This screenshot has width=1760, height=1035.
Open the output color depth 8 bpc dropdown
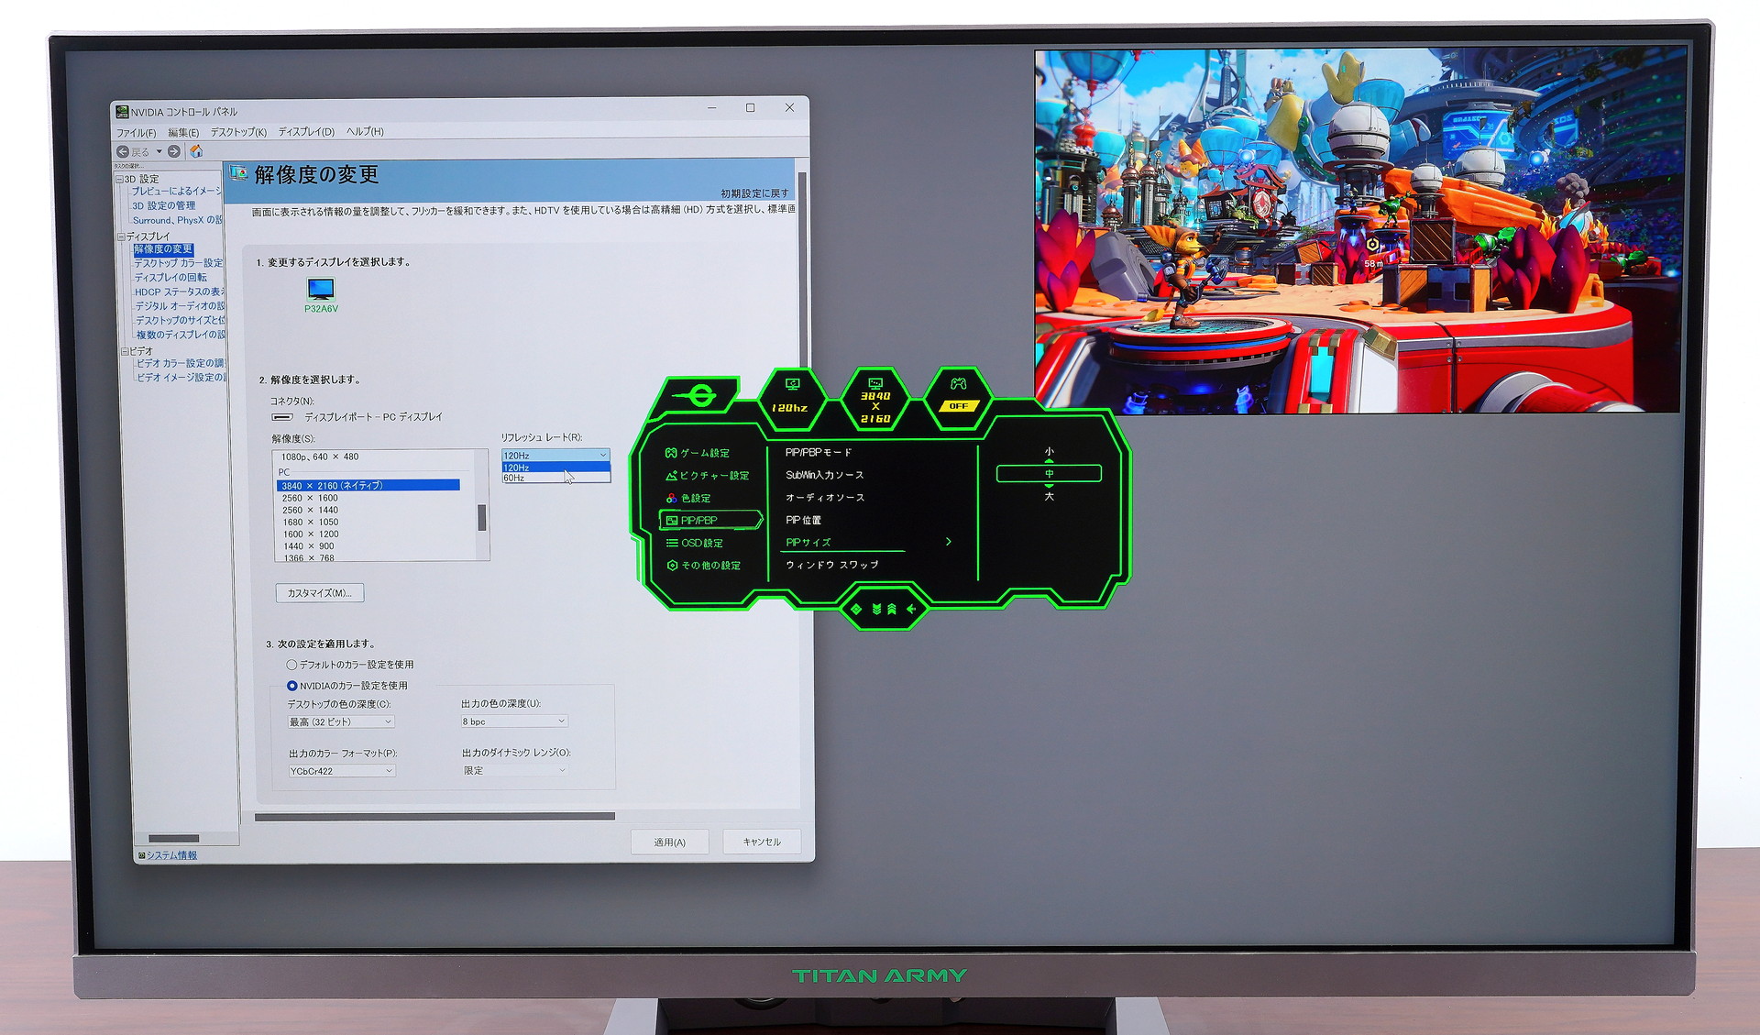coord(514,721)
